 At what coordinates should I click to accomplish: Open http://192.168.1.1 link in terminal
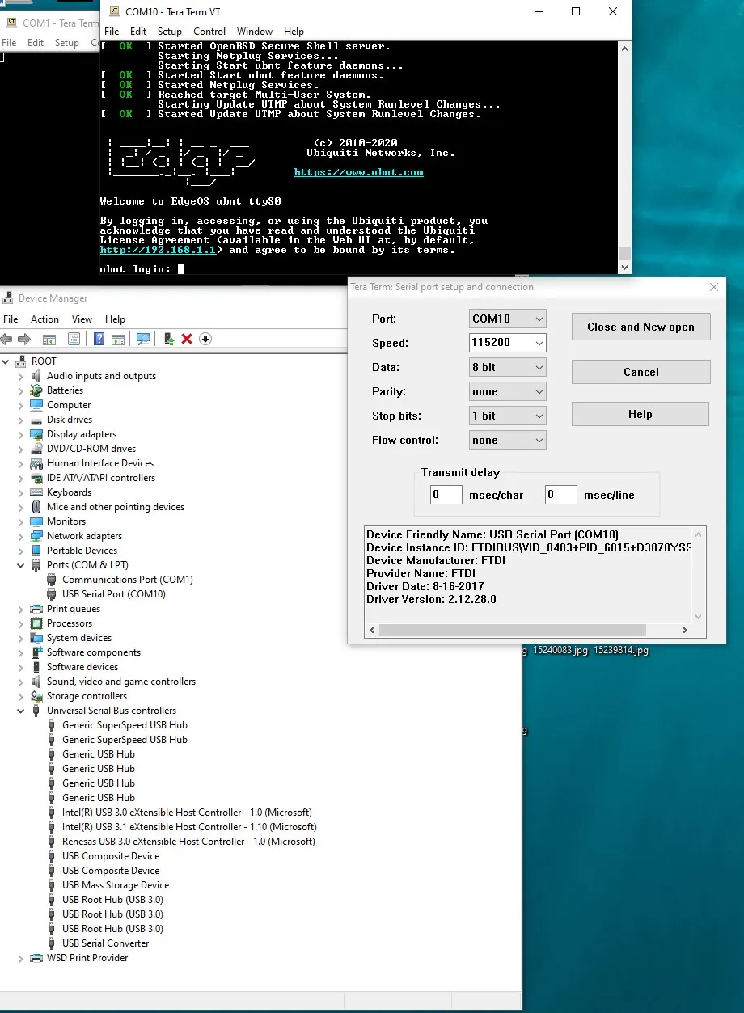tap(158, 250)
